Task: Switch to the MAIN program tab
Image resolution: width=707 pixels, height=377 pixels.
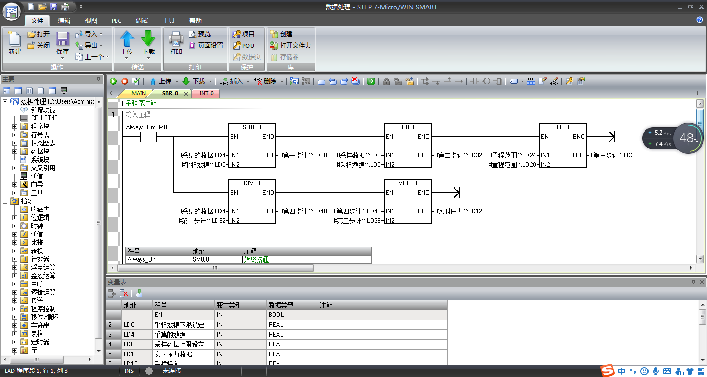Action: (138, 93)
